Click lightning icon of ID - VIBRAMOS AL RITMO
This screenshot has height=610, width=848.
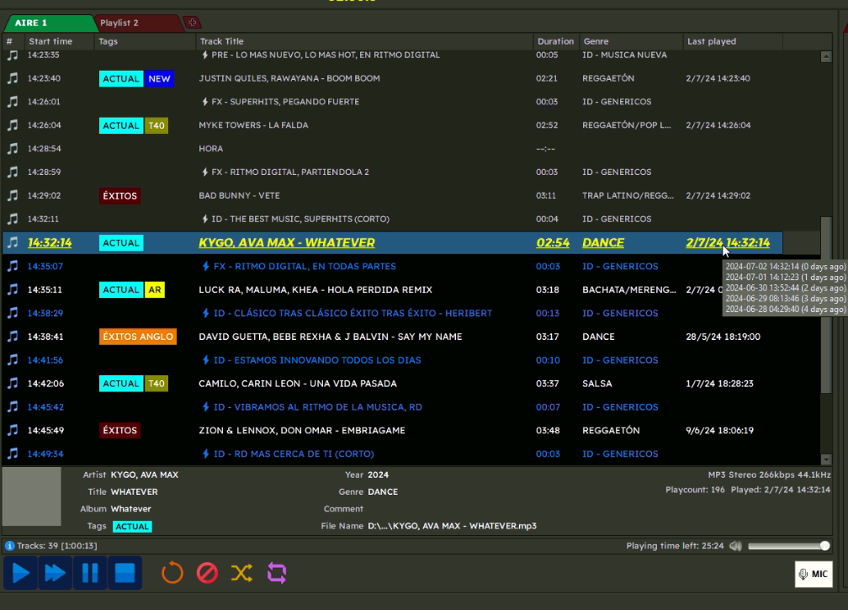click(x=205, y=407)
